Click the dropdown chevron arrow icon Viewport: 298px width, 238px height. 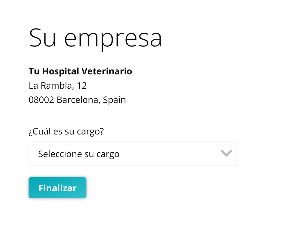226,153
